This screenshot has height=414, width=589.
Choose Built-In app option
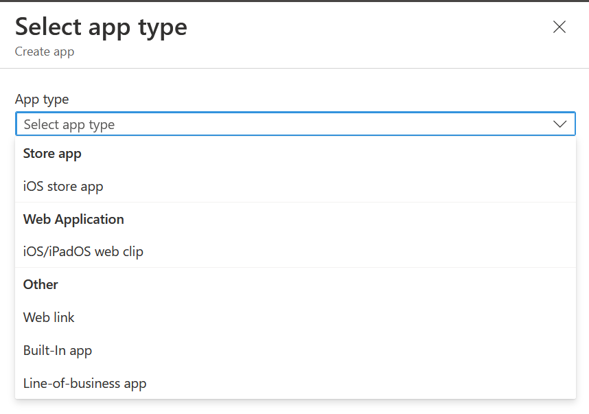coord(58,350)
